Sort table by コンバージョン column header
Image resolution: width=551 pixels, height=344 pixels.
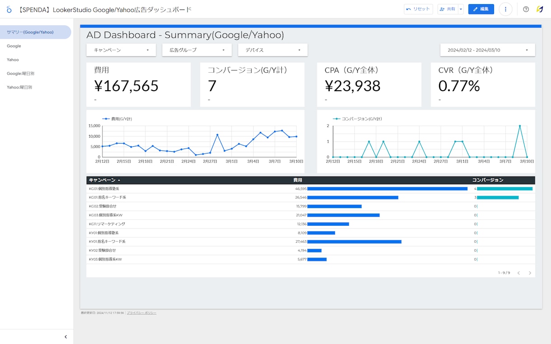488,180
